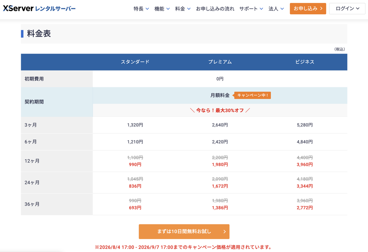Click the struck-through 1,045円 price
This screenshot has height=252, width=368.
click(x=135, y=179)
